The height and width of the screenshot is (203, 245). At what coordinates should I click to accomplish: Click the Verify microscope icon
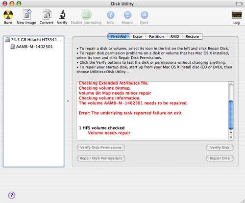(62, 15)
